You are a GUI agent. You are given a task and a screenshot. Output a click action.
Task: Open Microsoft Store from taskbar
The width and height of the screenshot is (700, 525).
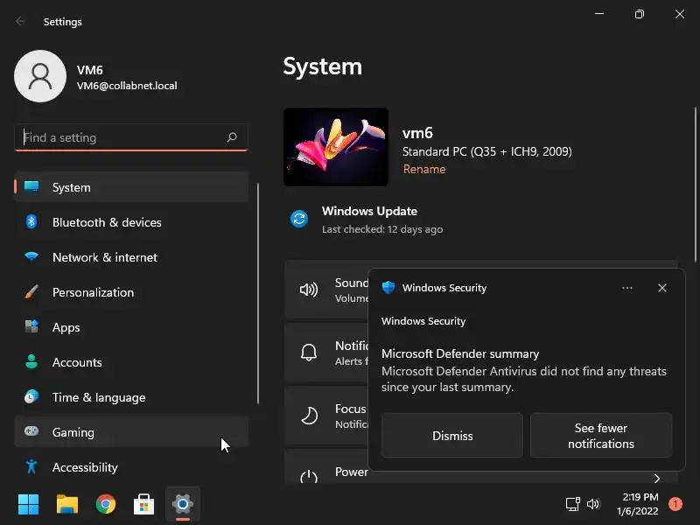pos(143,505)
